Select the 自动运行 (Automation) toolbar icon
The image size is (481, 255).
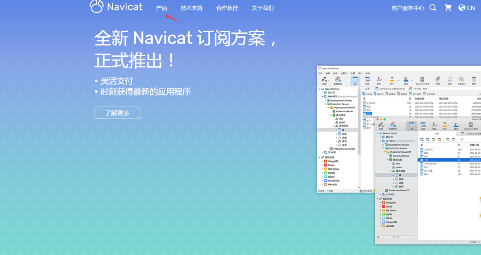(x=462, y=80)
